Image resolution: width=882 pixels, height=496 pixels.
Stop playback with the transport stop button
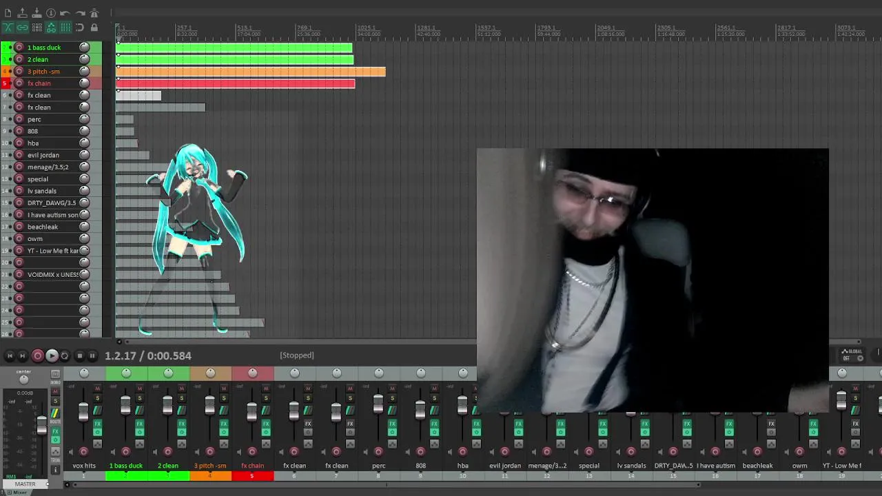[79, 355]
